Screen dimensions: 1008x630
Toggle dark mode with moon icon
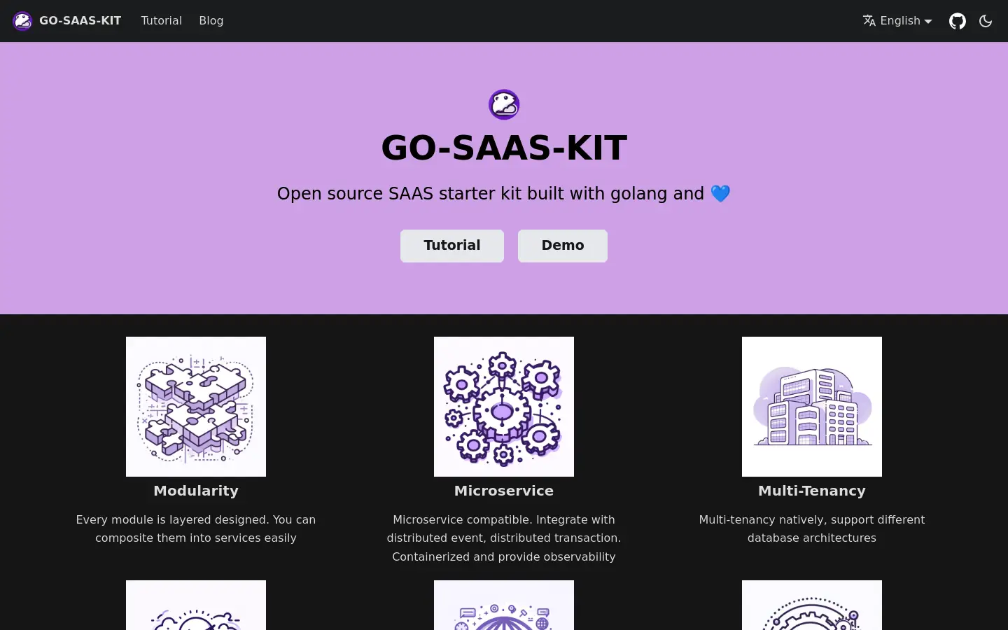click(x=986, y=21)
